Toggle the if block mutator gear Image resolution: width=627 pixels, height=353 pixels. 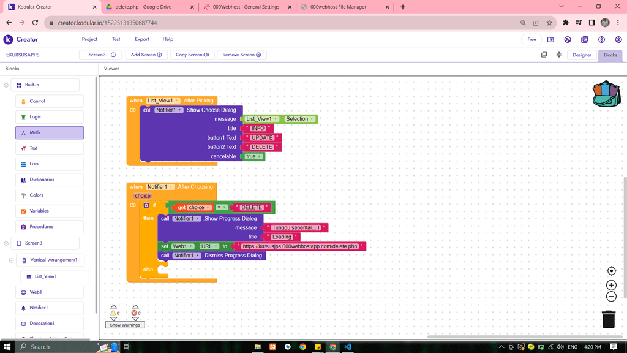tap(146, 205)
